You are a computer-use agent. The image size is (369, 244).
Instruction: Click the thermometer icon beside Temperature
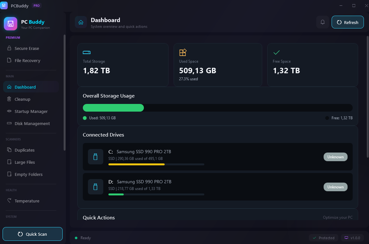click(10, 201)
